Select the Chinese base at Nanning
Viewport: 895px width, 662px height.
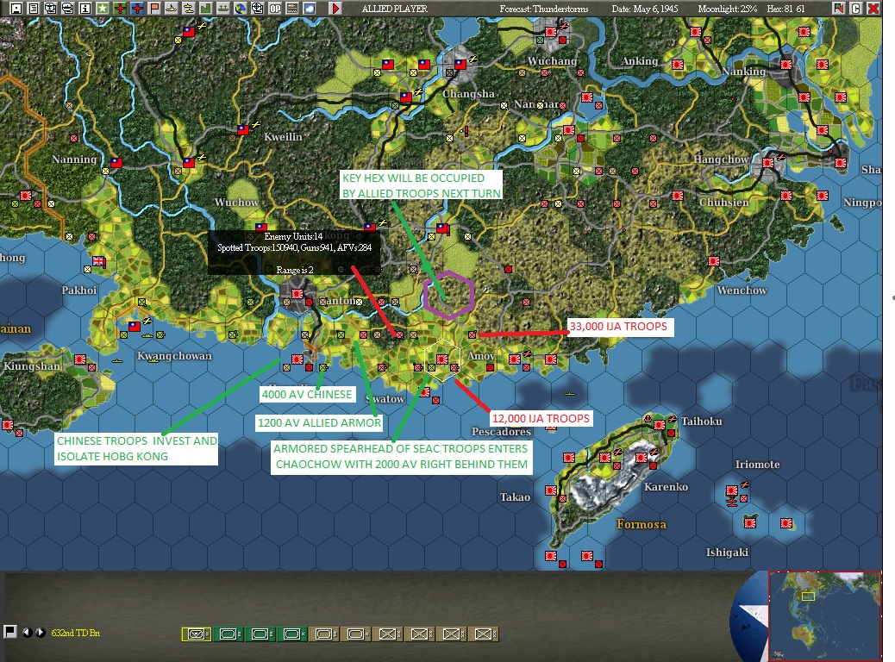pyautogui.click(x=116, y=163)
